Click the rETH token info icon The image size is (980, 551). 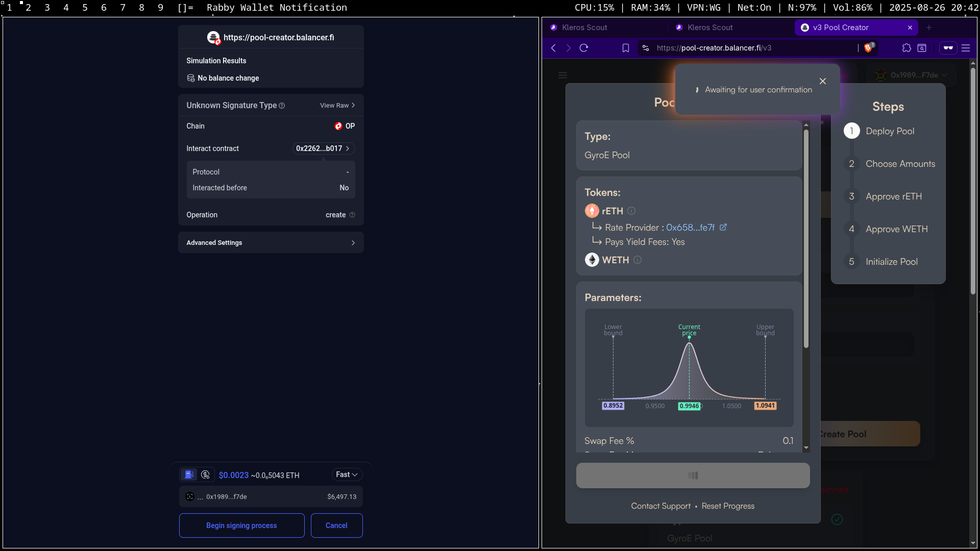[631, 211]
